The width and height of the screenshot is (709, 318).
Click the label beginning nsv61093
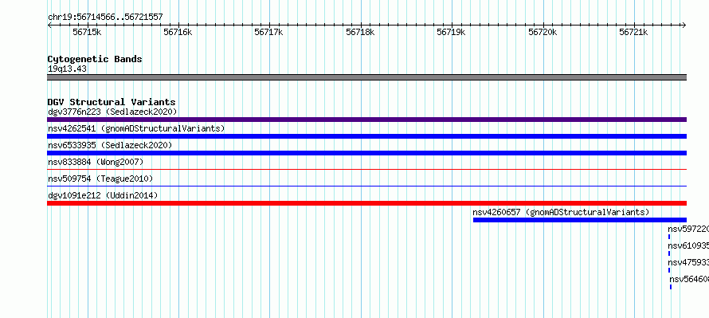[688, 245]
